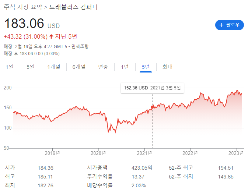248x191 pixels.
Task: Click the USD currency label beside the price
Action: coord(54,26)
